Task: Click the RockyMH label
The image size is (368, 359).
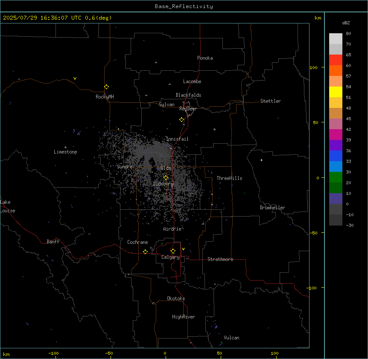Action: pyautogui.click(x=105, y=97)
